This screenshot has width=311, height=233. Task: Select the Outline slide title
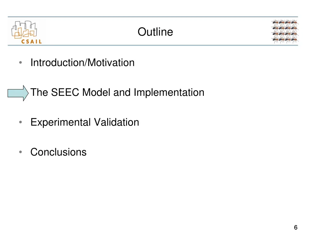click(155, 32)
